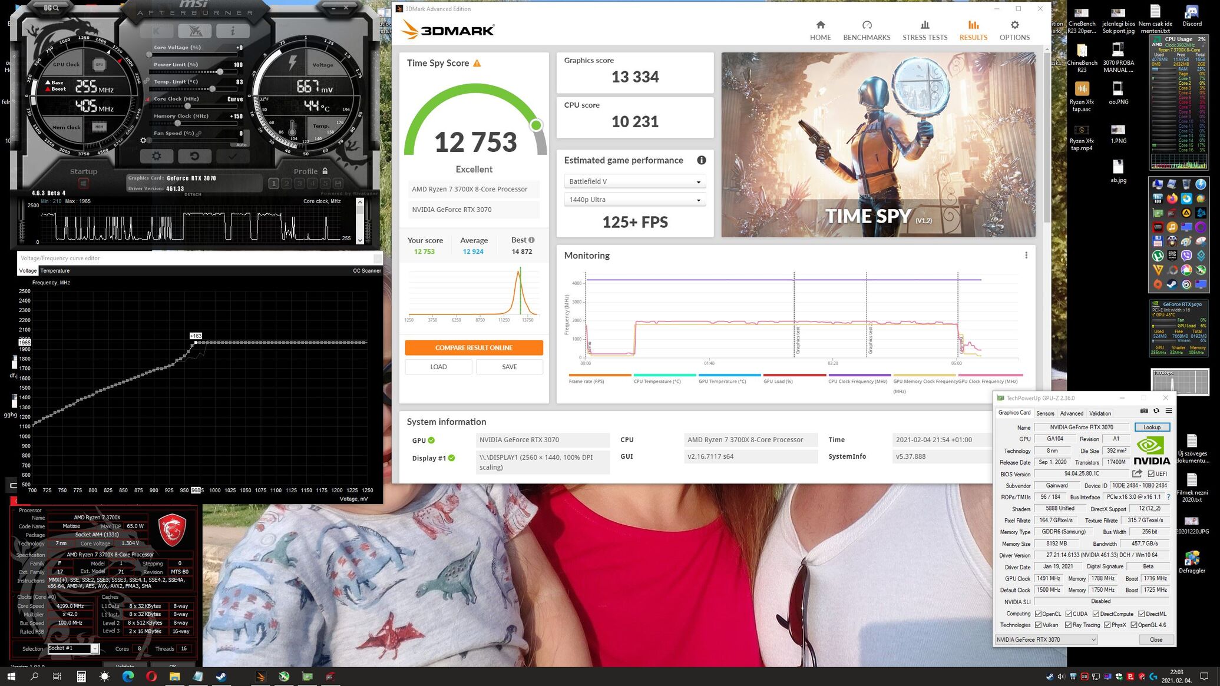Viewport: 1220px width, 686px height.
Task: Click GPU-Z screenshot camera icon
Action: point(1143,411)
